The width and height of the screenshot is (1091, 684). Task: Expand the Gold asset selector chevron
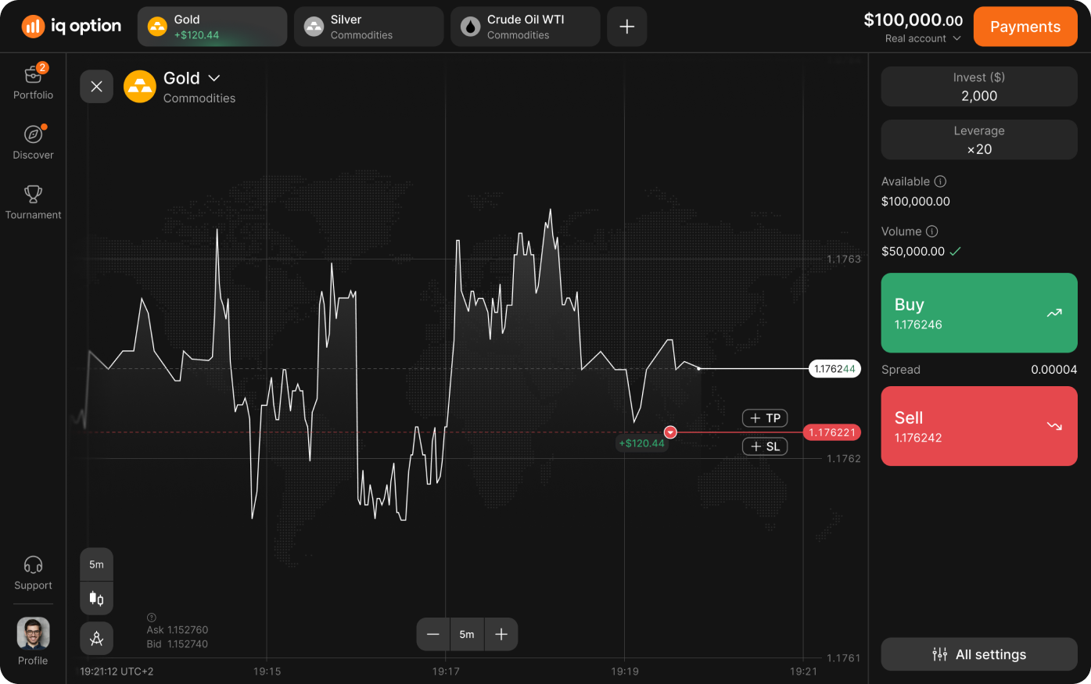tap(214, 78)
